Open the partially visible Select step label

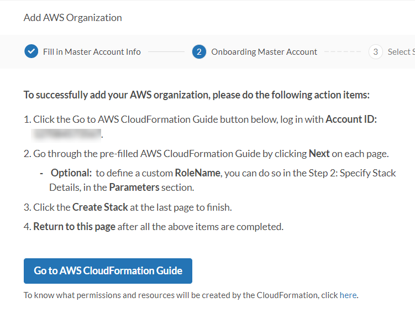point(401,52)
